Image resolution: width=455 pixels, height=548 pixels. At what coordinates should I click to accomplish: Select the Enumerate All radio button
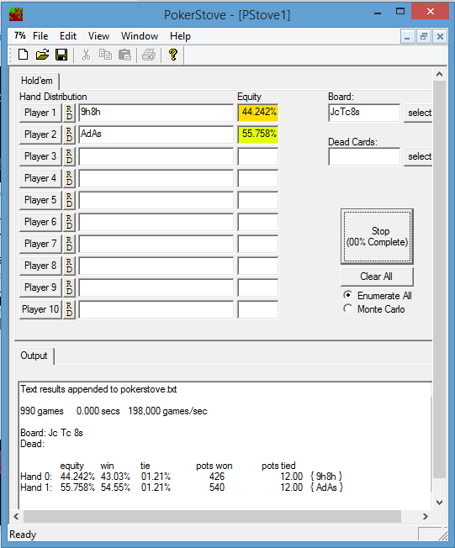coord(348,295)
